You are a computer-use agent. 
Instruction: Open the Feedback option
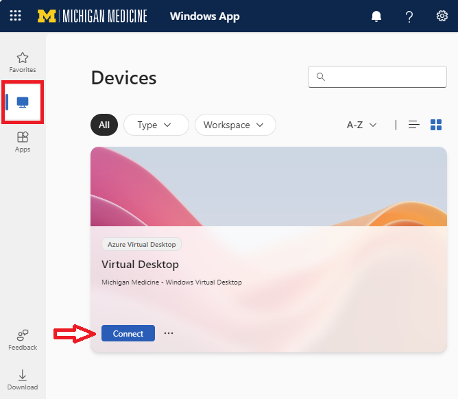coord(23,339)
